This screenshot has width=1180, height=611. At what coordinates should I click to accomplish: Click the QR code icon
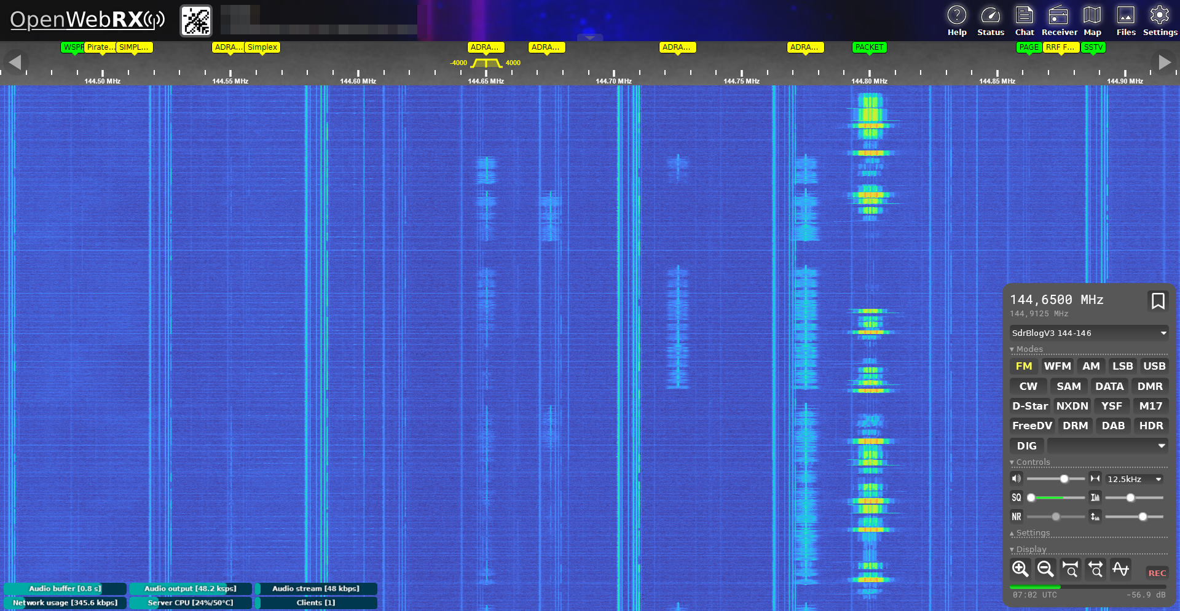point(196,21)
